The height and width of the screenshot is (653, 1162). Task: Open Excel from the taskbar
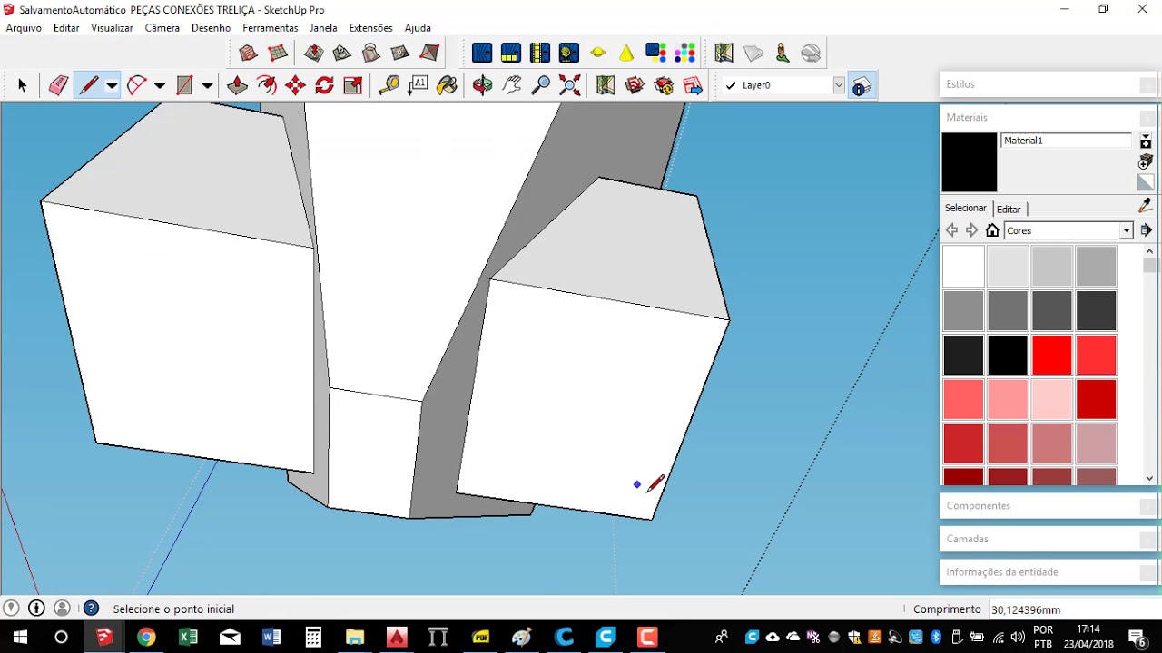pyautogui.click(x=188, y=637)
